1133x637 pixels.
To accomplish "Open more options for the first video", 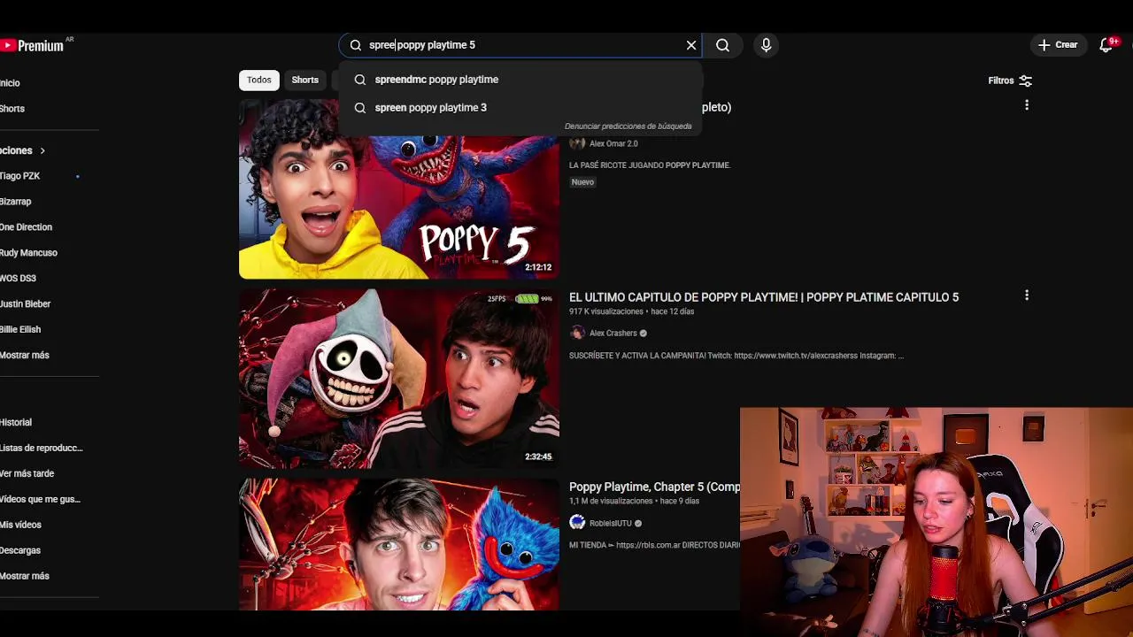I will click(x=1027, y=105).
